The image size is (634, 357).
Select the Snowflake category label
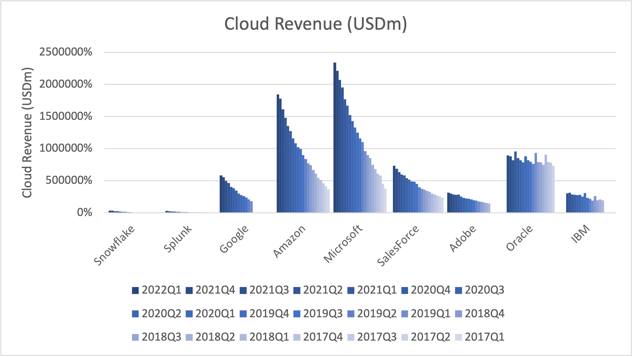pos(114,245)
